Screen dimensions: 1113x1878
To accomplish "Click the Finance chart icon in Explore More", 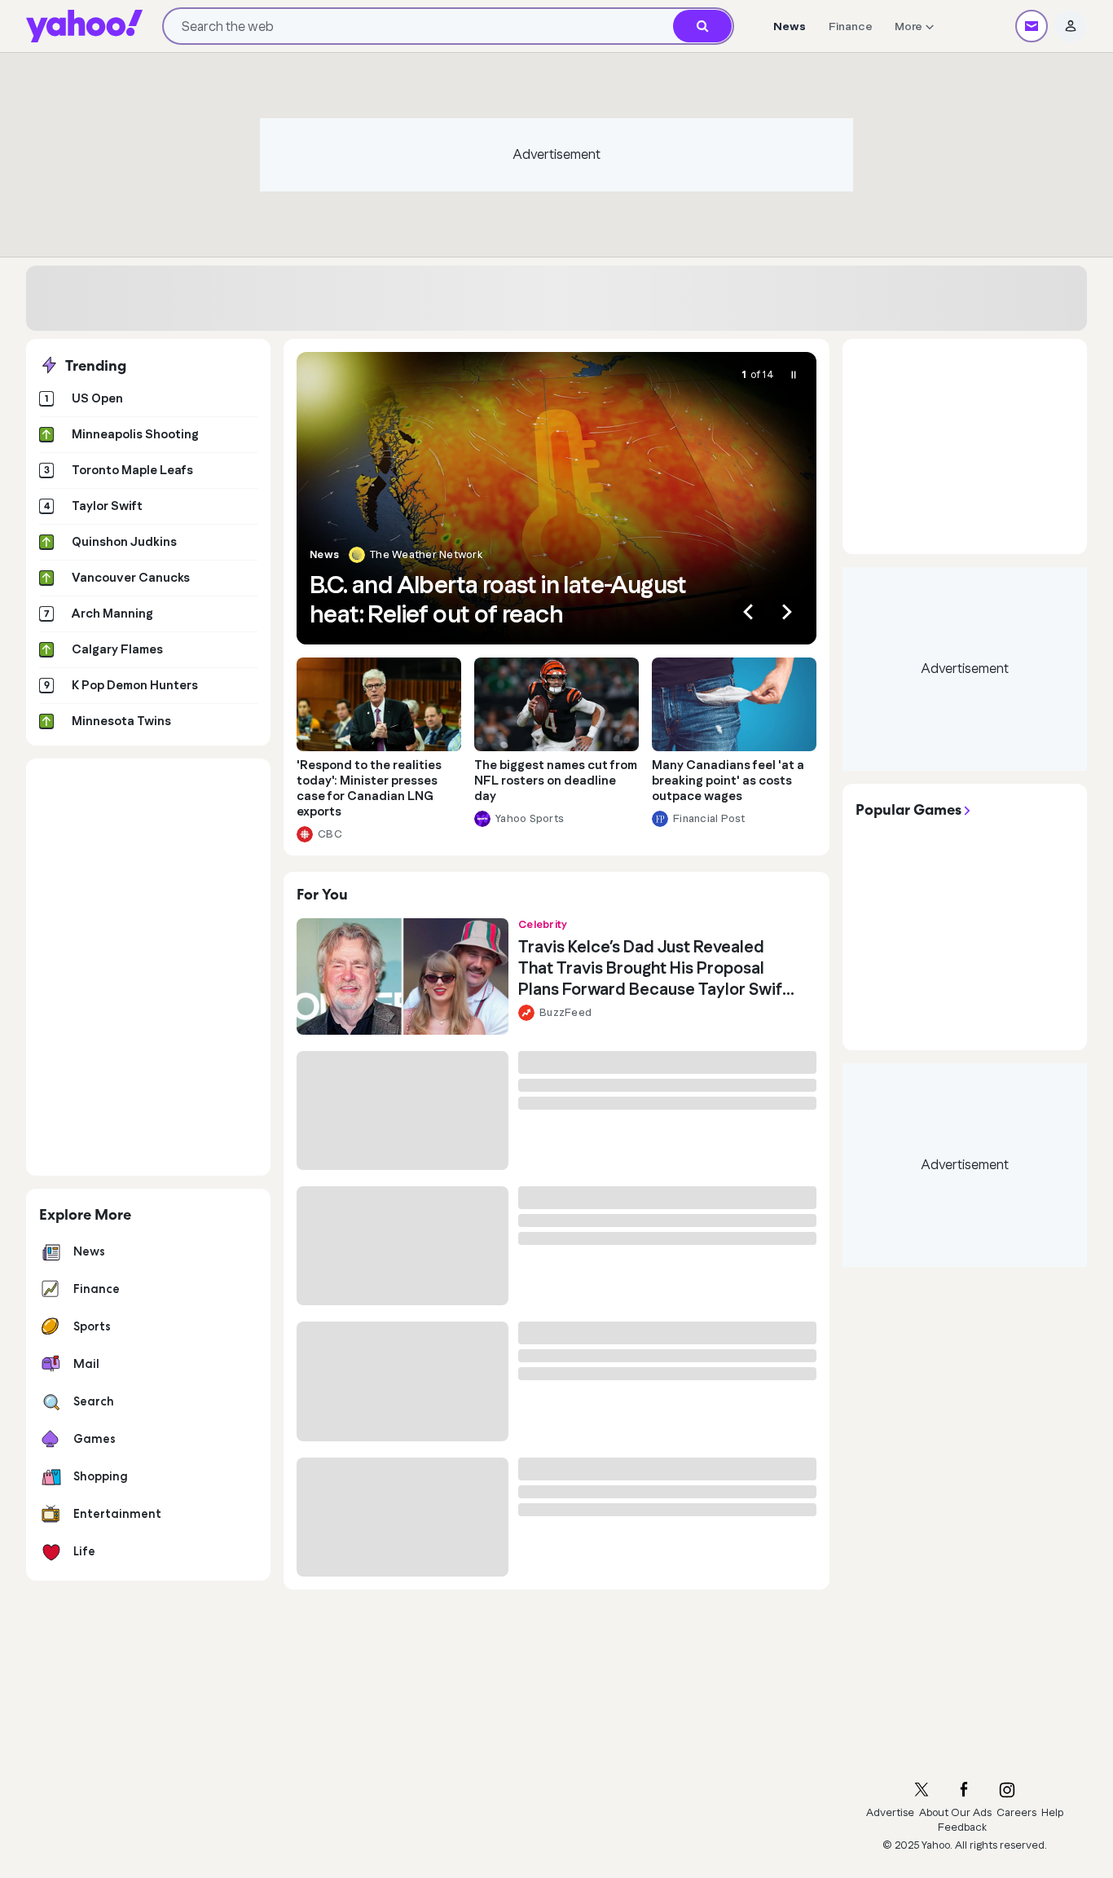I will tap(51, 1289).
